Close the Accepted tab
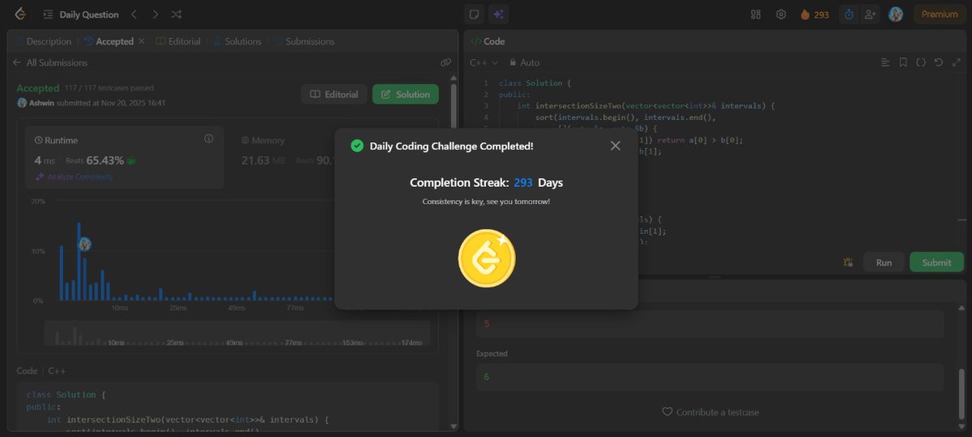Image resolution: width=972 pixels, height=437 pixels. (x=142, y=41)
